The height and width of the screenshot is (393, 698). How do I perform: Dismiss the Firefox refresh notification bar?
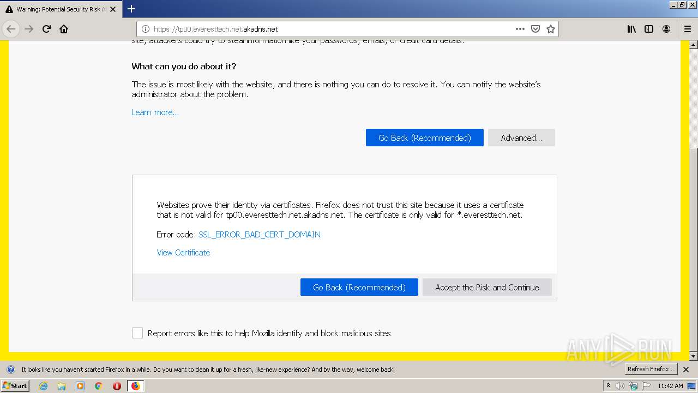click(686, 370)
